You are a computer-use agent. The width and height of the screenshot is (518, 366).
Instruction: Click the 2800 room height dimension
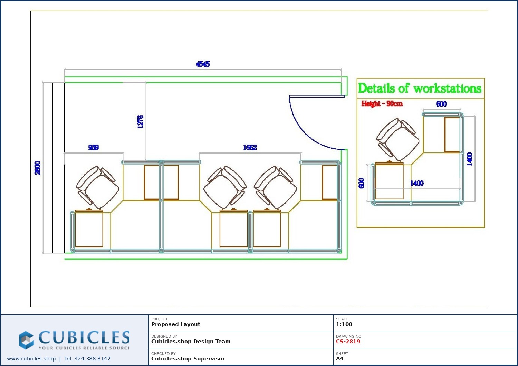point(37,168)
